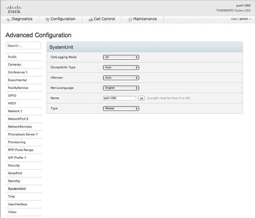Select Cameras in the sidebar
The image size is (255, 218).
(x=24, y=65)
